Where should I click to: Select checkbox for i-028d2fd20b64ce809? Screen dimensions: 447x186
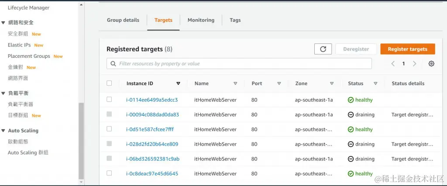click(109, 144)
